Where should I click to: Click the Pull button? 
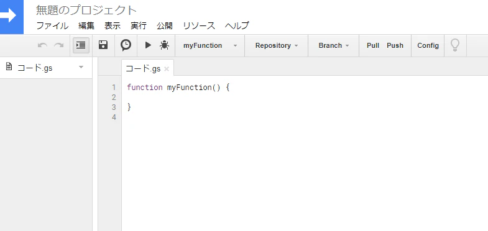tap(373, 46)
